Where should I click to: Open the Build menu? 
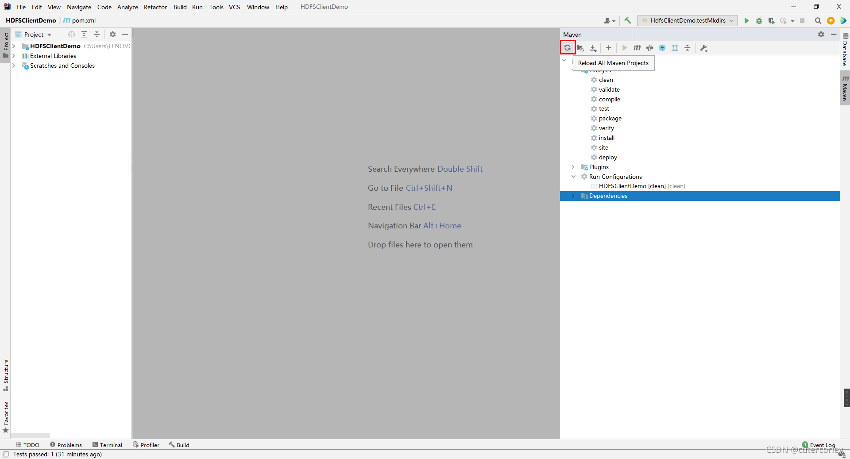tap(180, 7)
